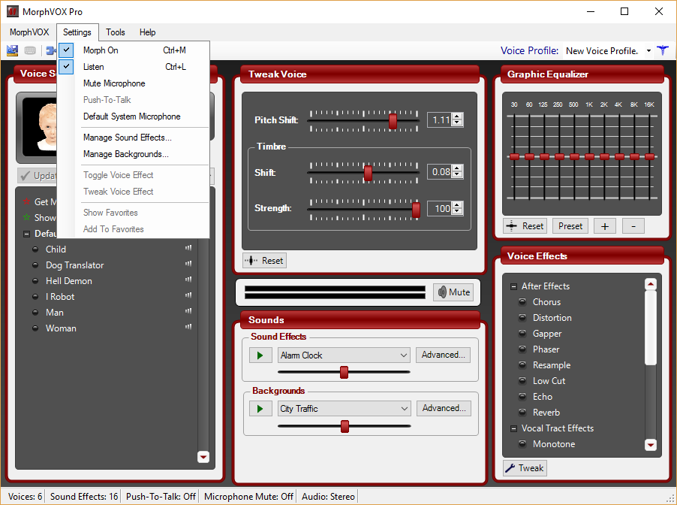Click the MorphVOX Pro title bar logo
677x505 pixels.
pyautogui.click(x=13, y=12)
